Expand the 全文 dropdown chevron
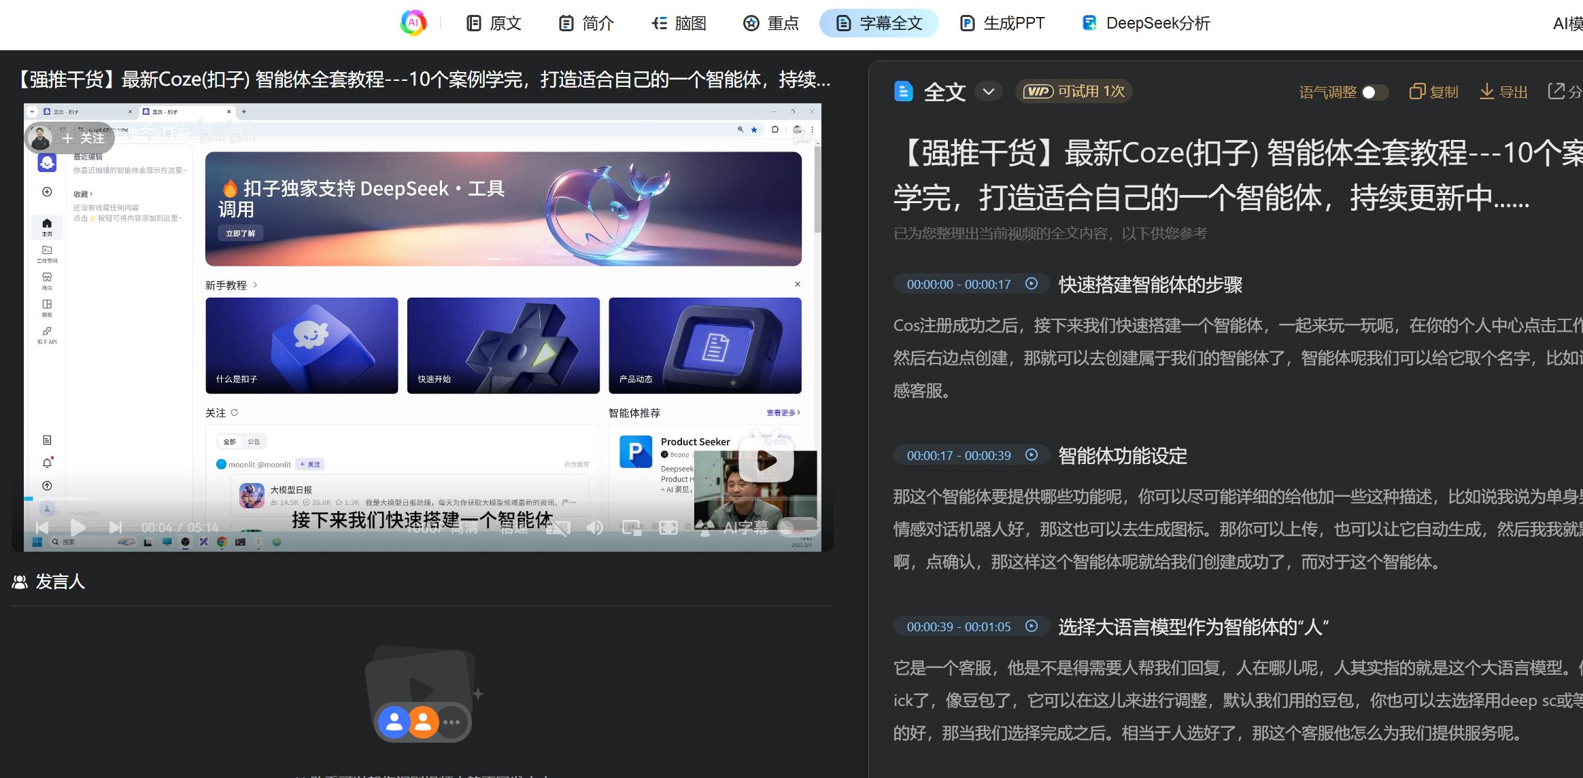Viewport: 1583px width, 778px height. pyautogui.click(x=989, y=92)
